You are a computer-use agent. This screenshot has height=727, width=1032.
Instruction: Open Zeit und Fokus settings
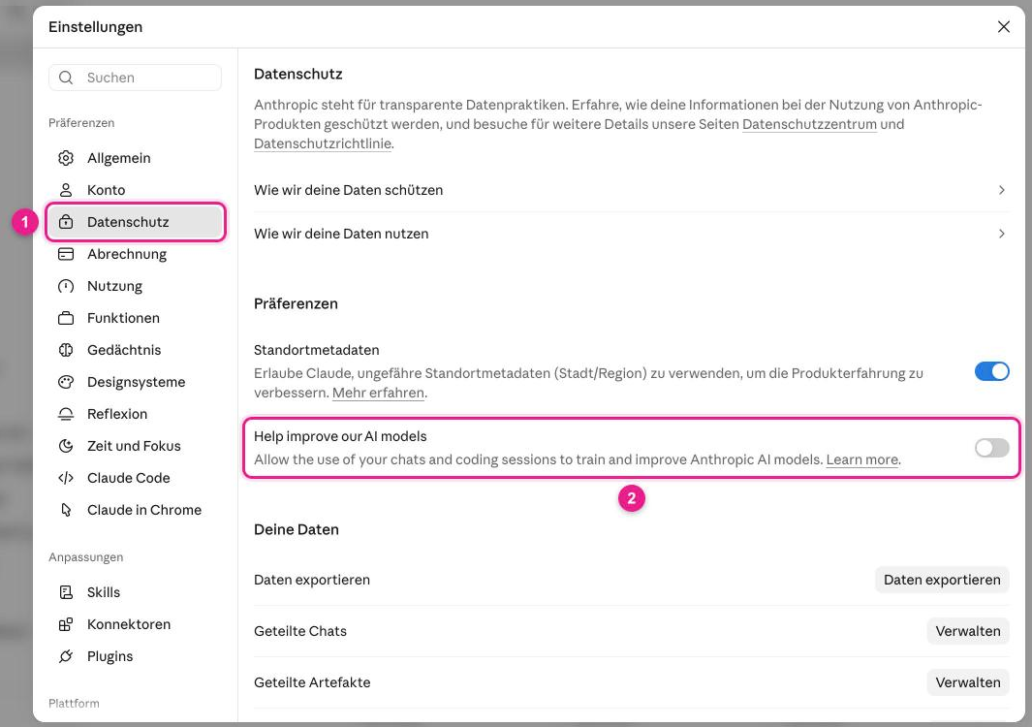[x=136, y=446]
